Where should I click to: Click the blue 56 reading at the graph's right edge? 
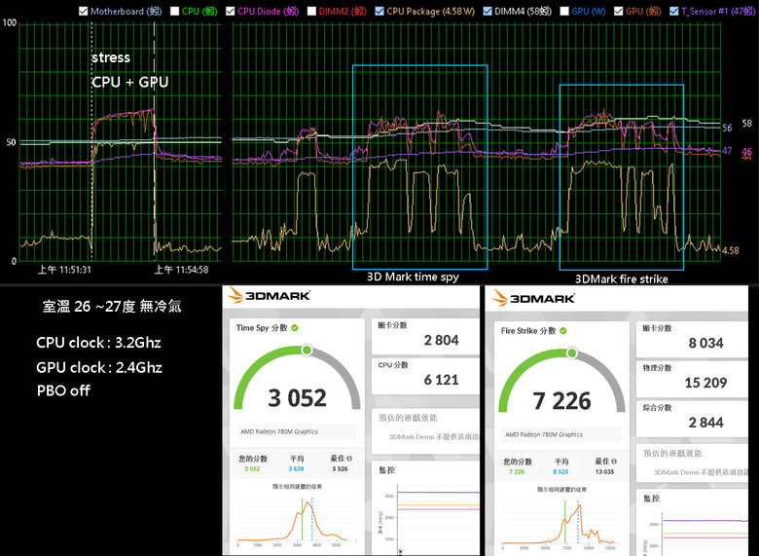(x=727, y=128)
